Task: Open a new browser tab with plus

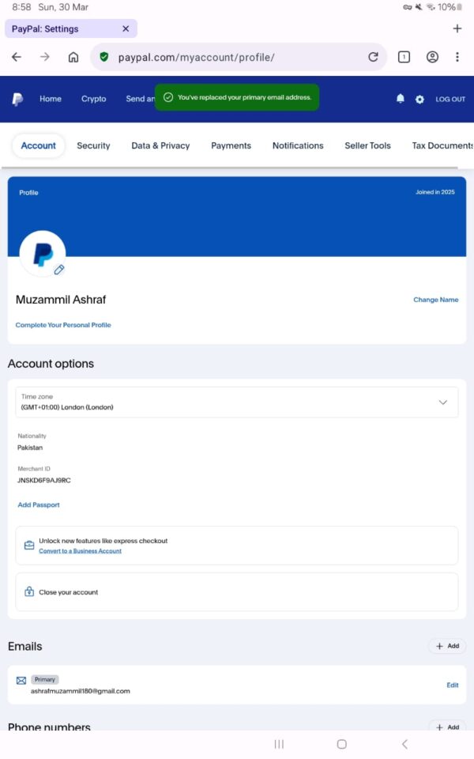Action: [457, 28]
